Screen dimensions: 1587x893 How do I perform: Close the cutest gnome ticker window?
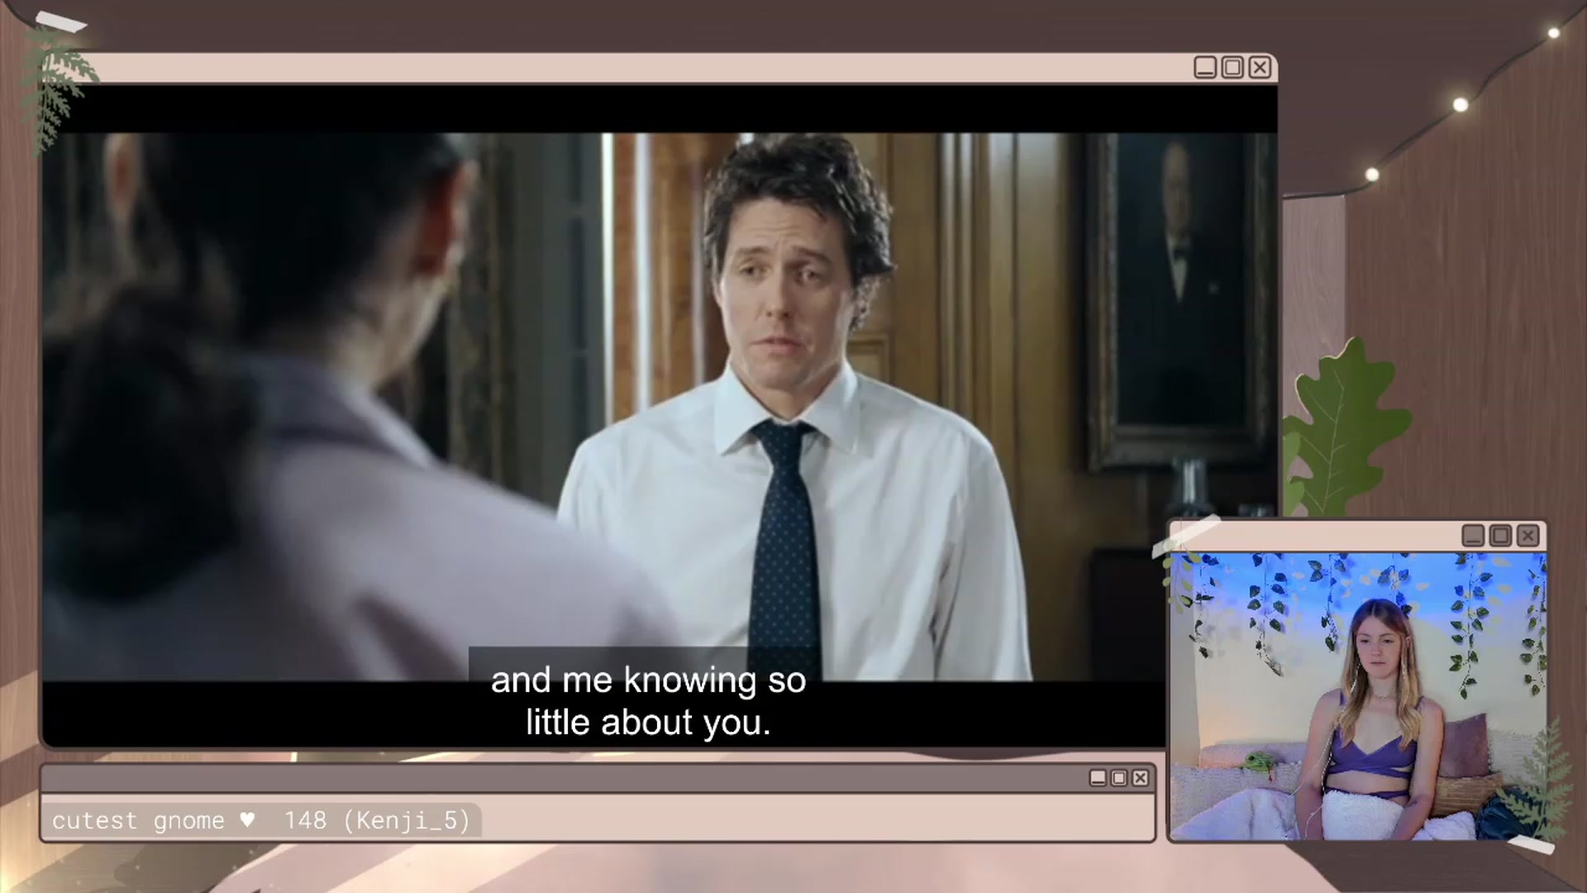(1141, 778)
